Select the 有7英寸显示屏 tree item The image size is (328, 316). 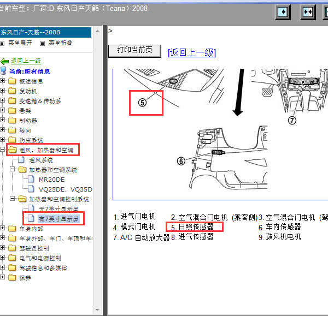point(59,219)
